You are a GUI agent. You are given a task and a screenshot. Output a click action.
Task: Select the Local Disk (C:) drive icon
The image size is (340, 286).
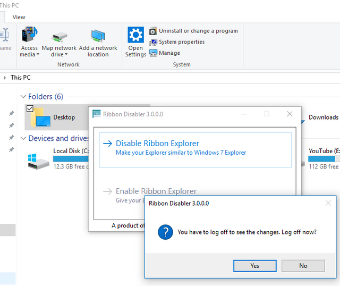38,162
